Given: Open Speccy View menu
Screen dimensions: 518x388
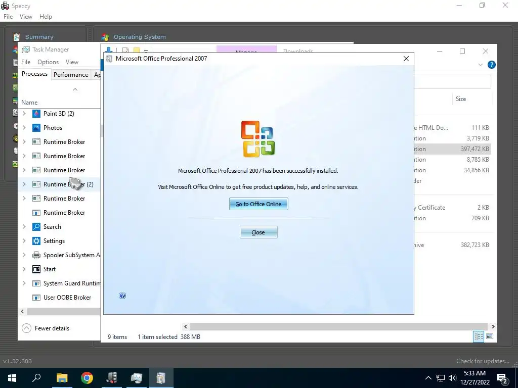Looking at the screenshot, I should coord(26,17).
